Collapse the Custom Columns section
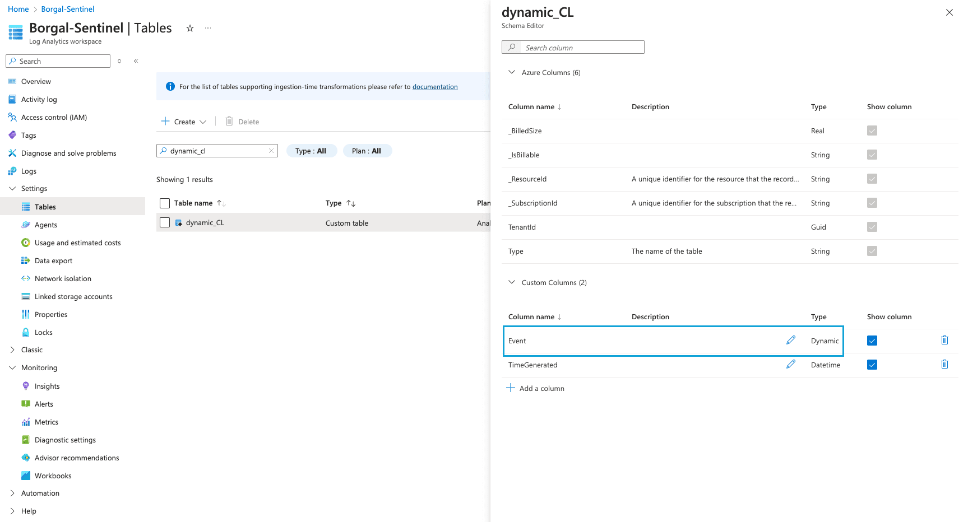 [512, 282]
